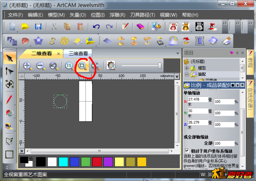Cut with the scissors icon
This screenshot has width=256, height=181.
point(54,27)
